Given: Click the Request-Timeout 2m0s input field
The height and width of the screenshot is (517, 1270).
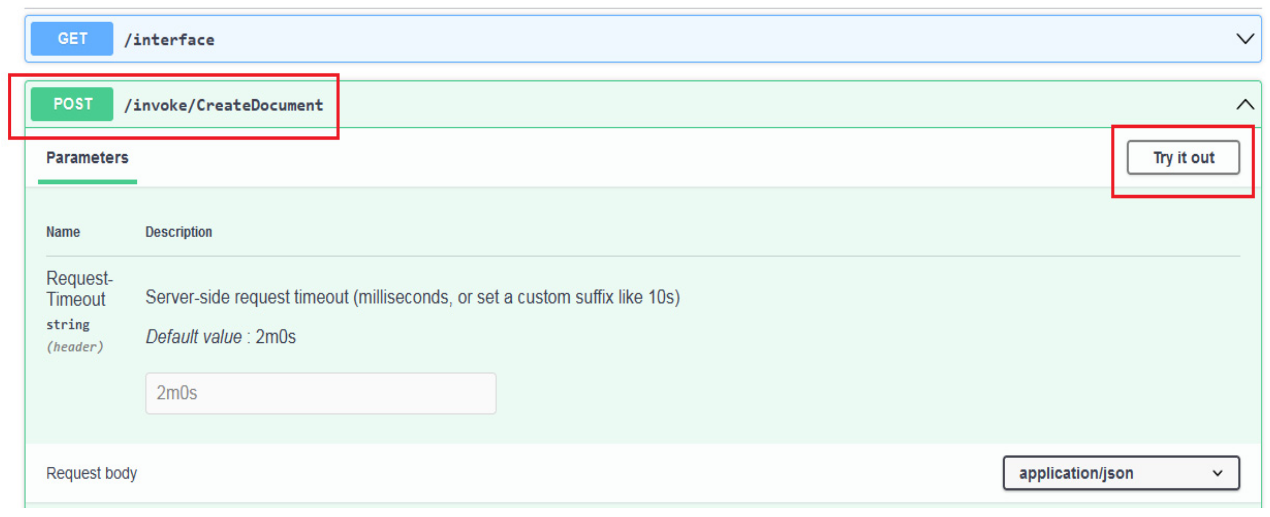Looking at the screenshot, I should pos(320,393).
